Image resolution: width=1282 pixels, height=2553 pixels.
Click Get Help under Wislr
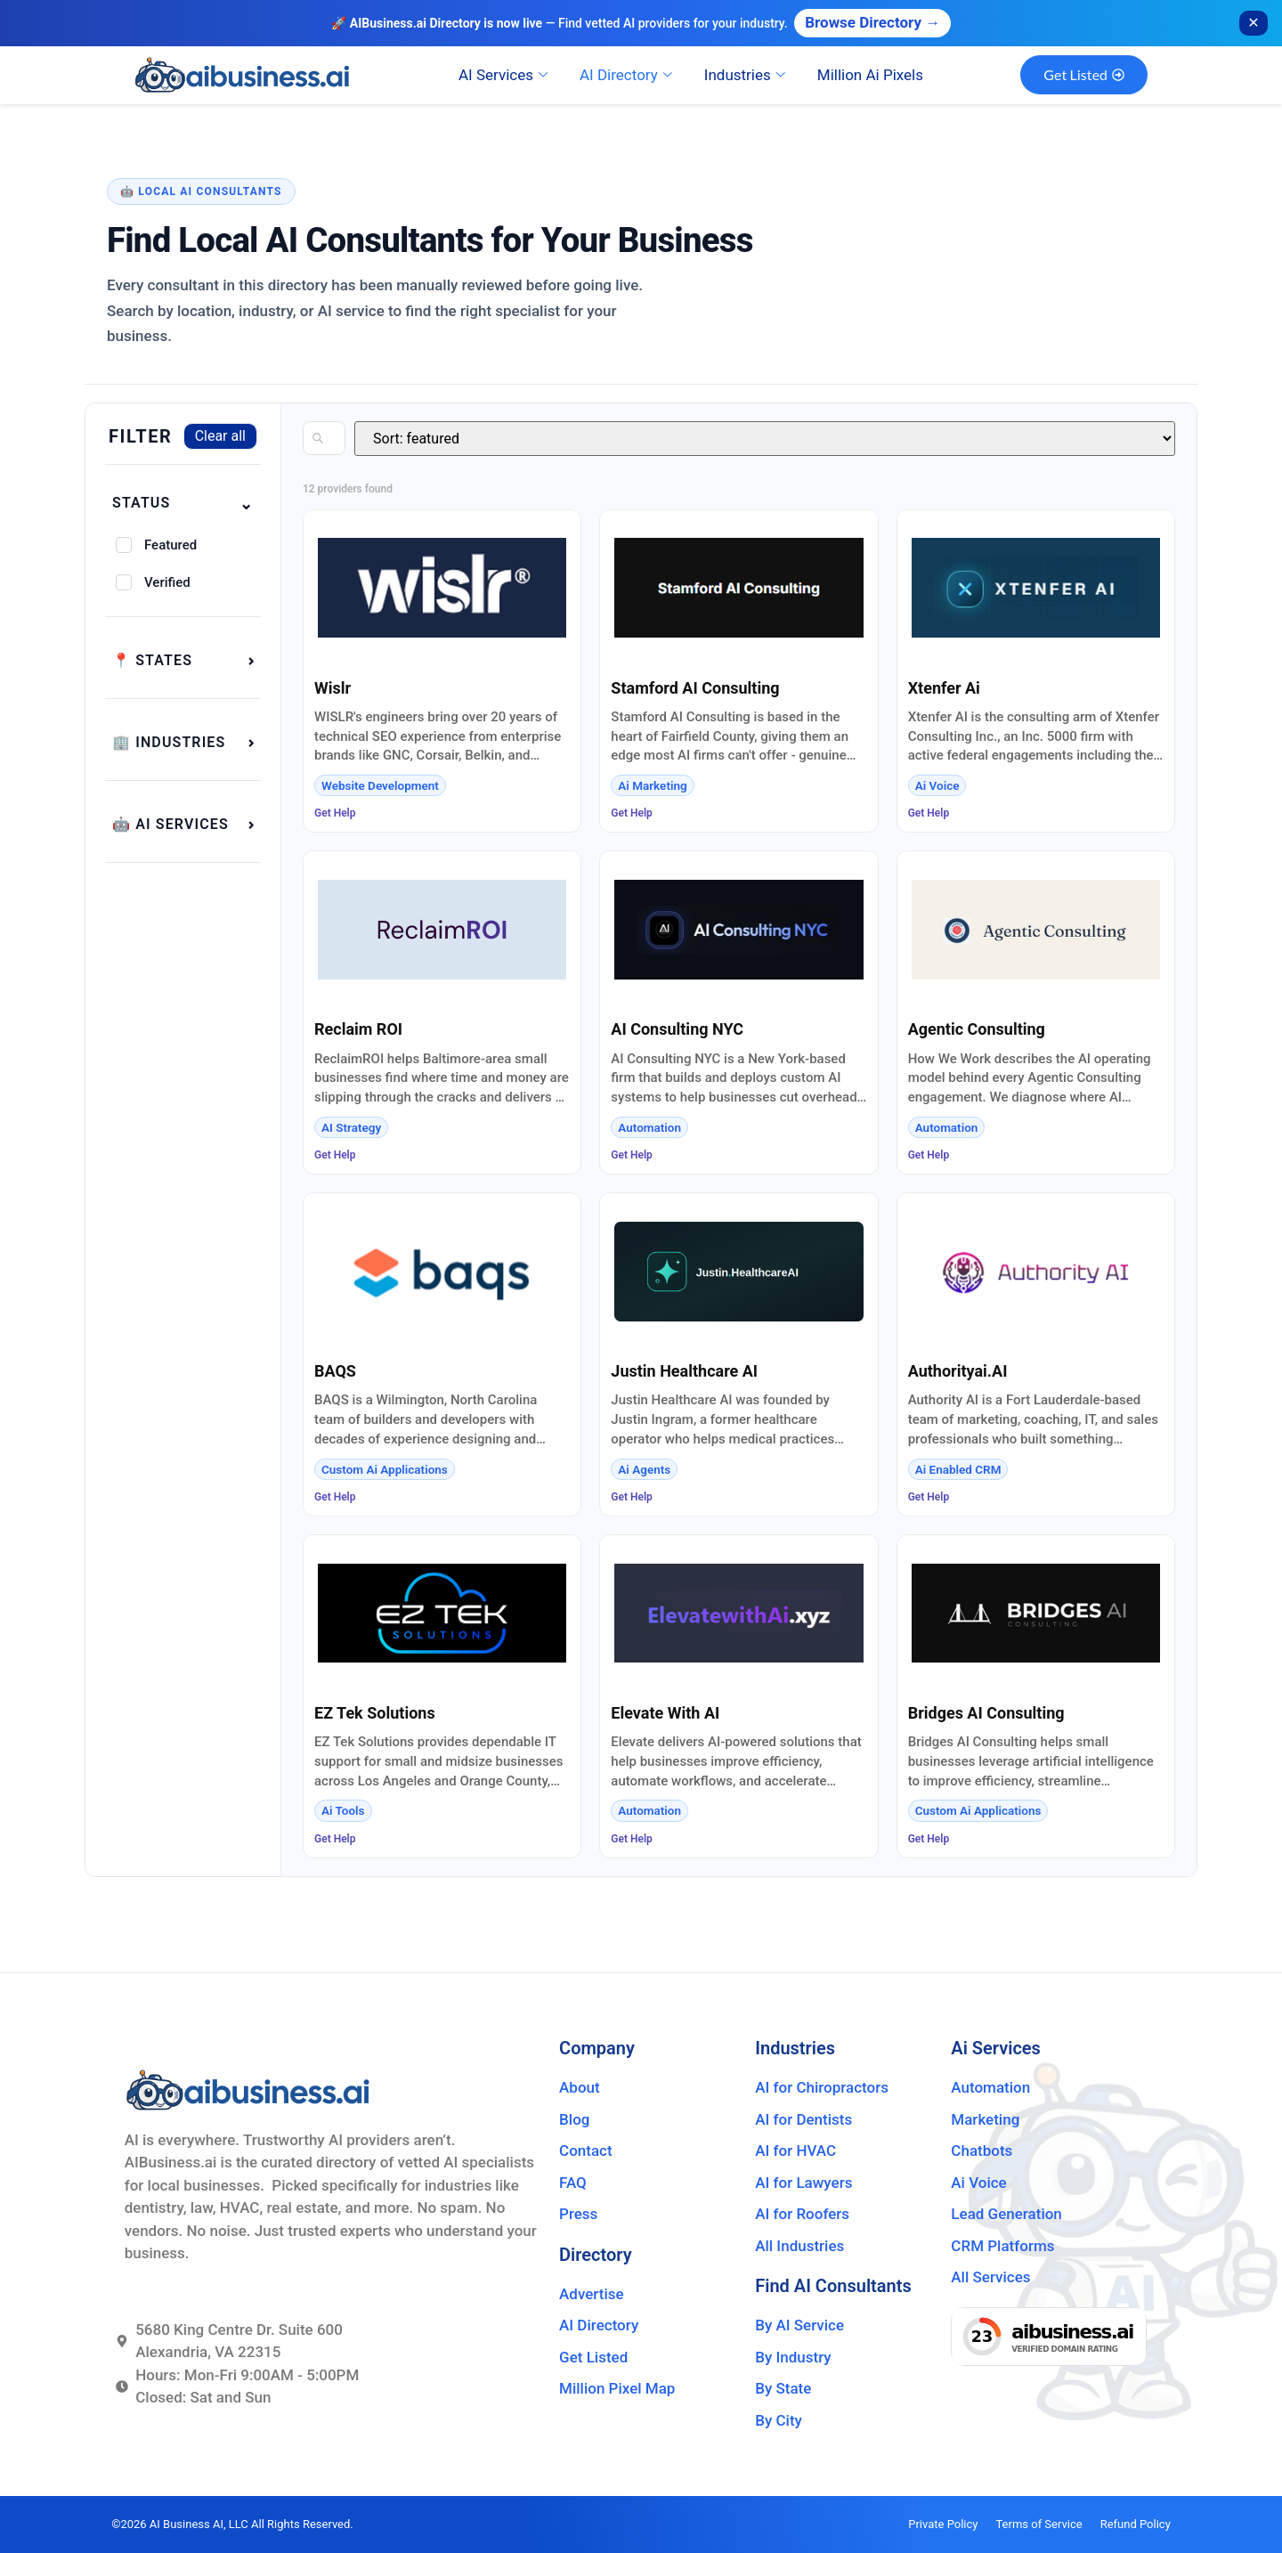[335, 813]
